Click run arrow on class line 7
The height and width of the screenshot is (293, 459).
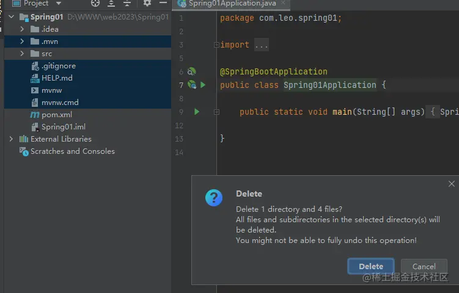coord(203,85)
